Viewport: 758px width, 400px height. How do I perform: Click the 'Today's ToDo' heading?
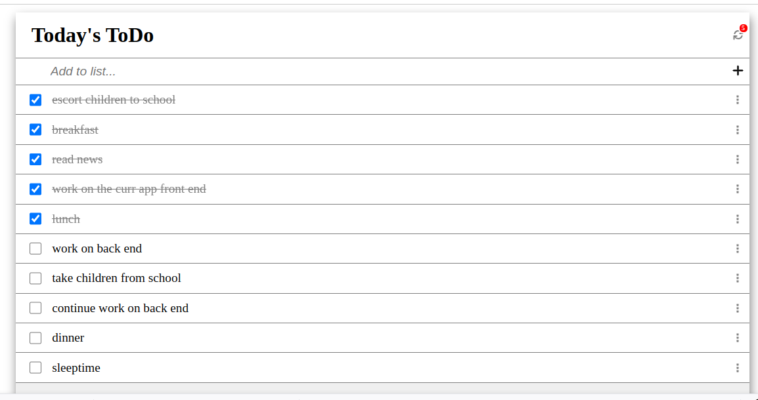tap(92, 35)
